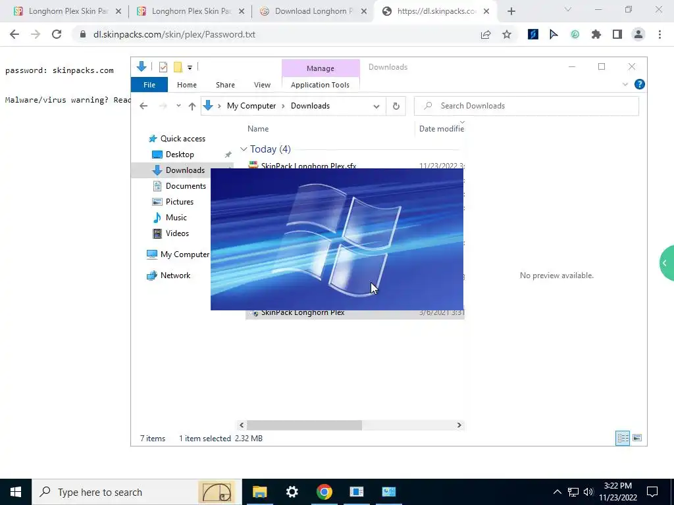Click the Explorer title bar download arrow icon
Viewport: 674px width, 505px height.
click(142, 66)
